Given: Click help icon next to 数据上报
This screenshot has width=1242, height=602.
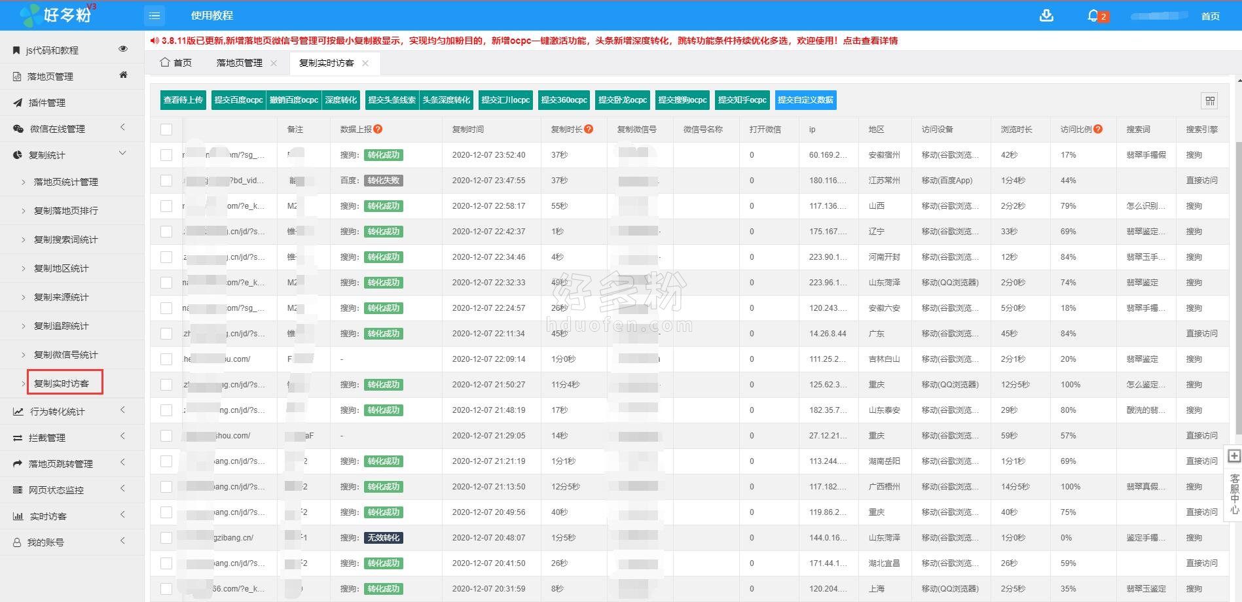Looking at the screenshot, I should point(378,130).
